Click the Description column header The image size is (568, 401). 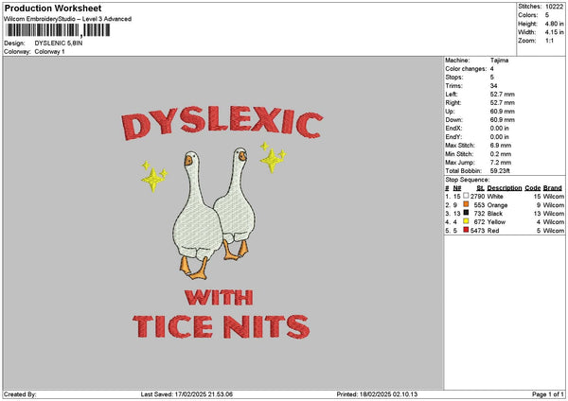504,187
